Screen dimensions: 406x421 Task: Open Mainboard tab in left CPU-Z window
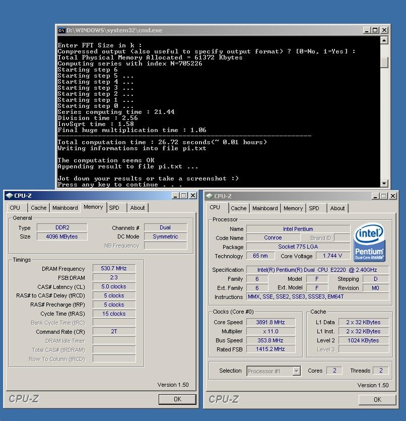tap(65, 208)
